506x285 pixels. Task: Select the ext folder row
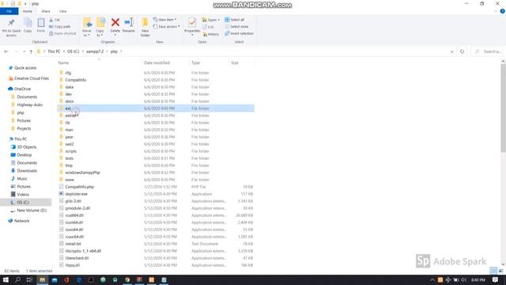[156, 108]
